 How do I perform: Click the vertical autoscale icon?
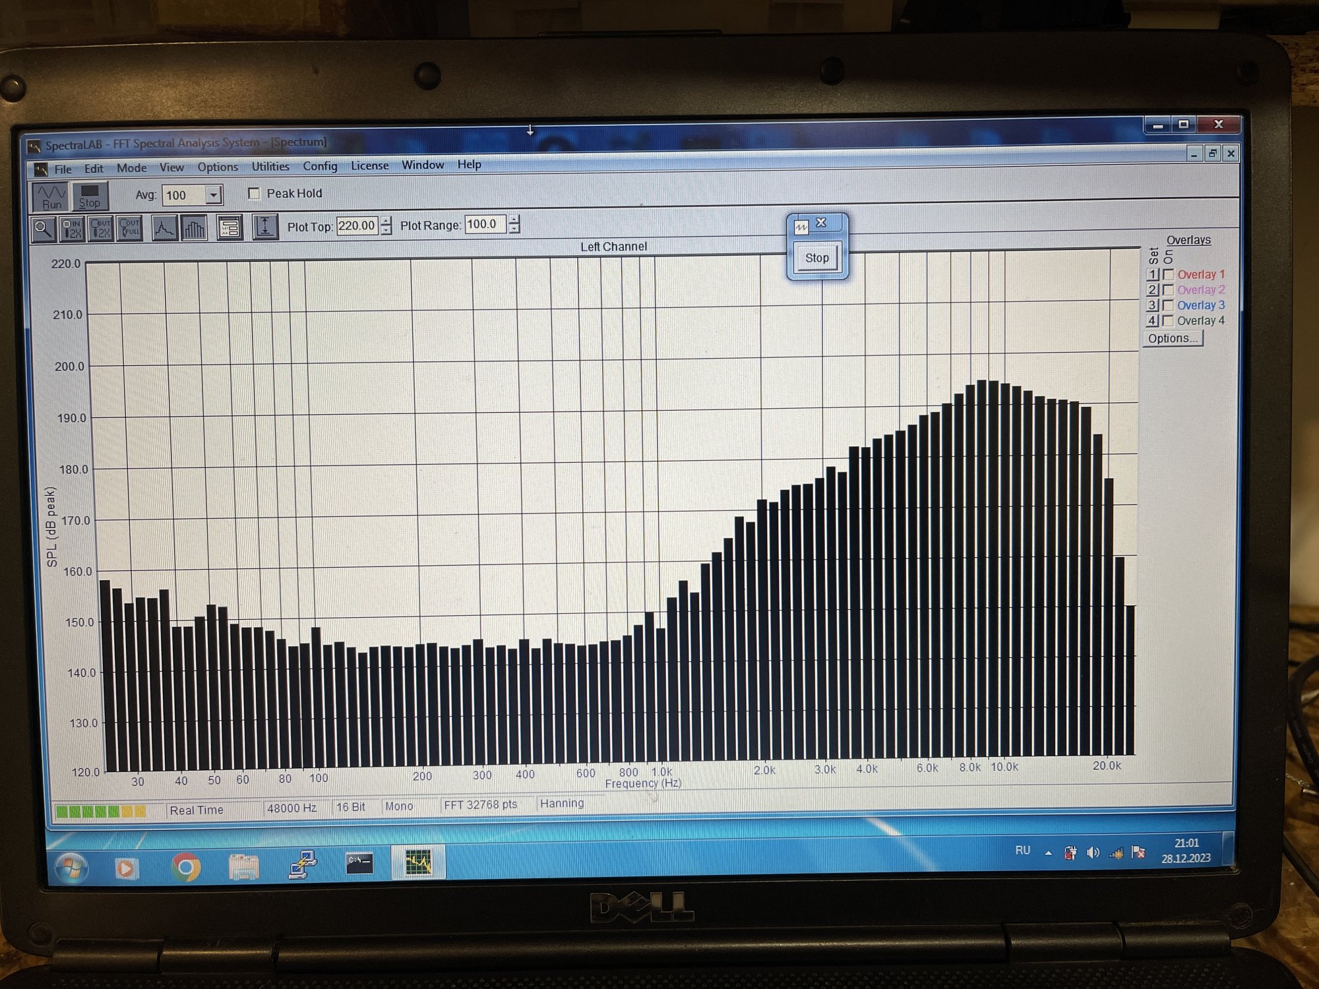point(264,227)
